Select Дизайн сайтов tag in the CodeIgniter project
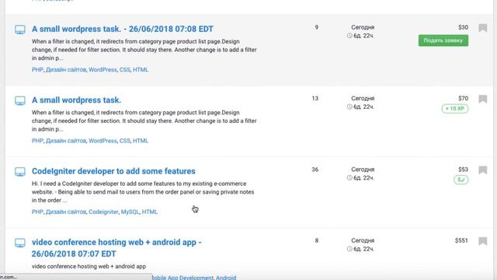The image size is (497, 280). pyautogui.click(x=66, y=212)
